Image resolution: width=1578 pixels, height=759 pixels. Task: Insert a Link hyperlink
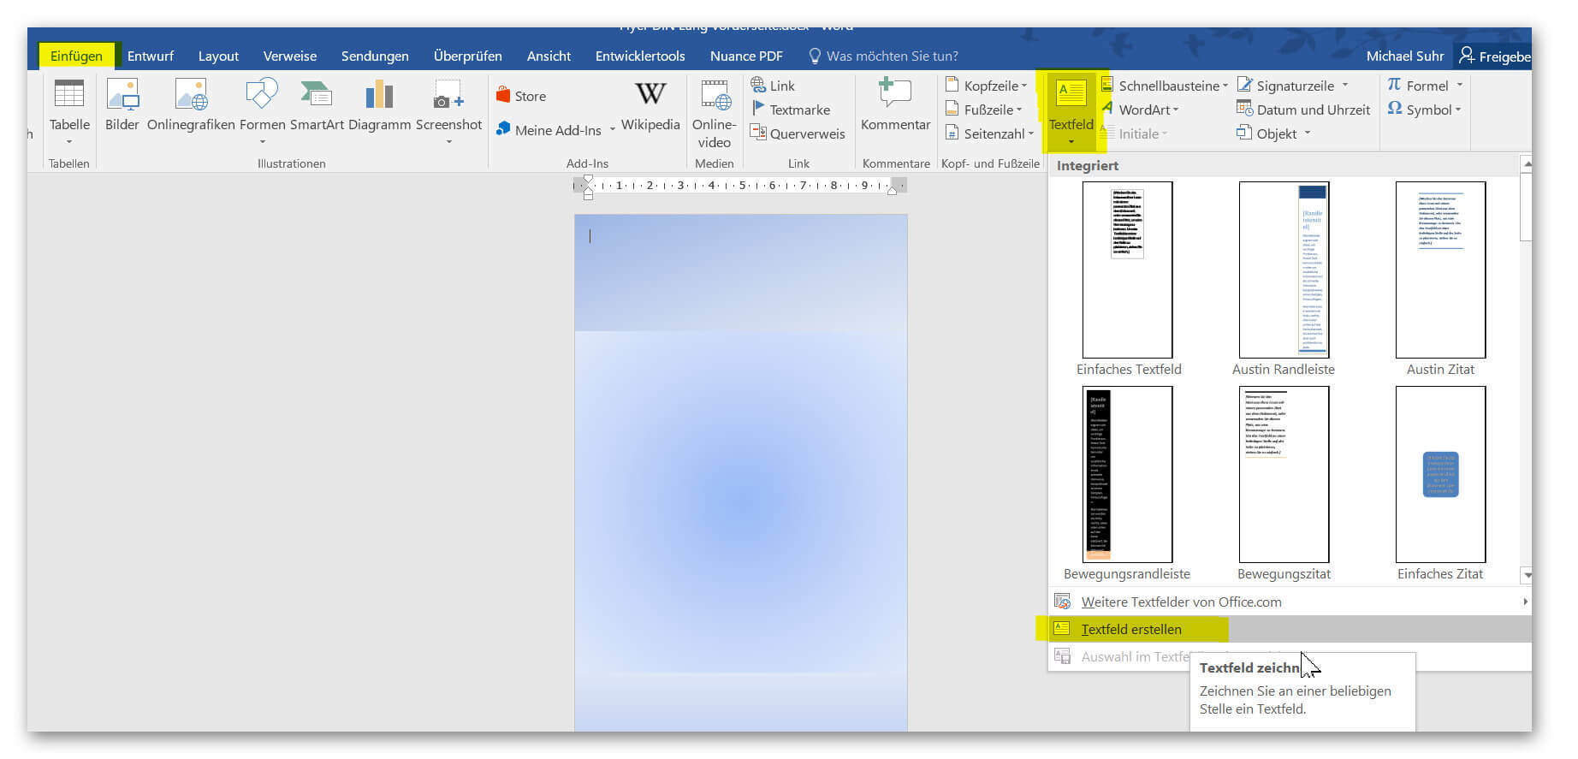pos(773,86)
